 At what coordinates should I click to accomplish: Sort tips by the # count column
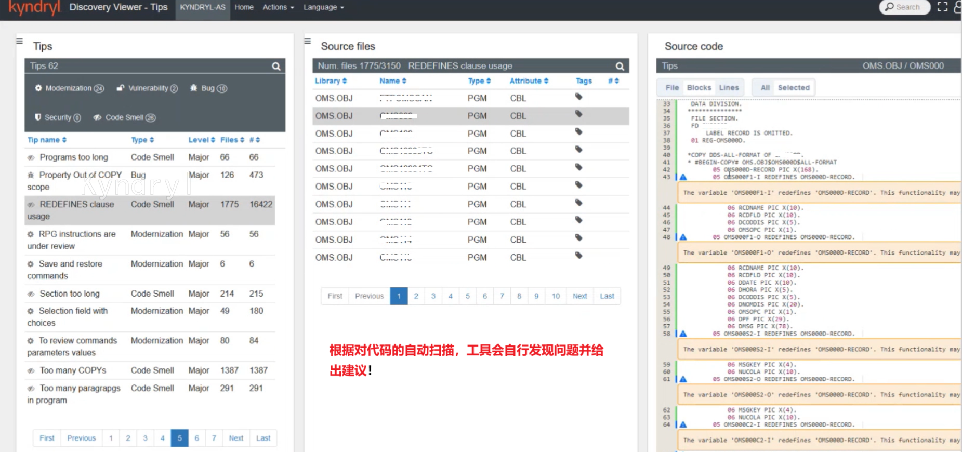(254, 140)
